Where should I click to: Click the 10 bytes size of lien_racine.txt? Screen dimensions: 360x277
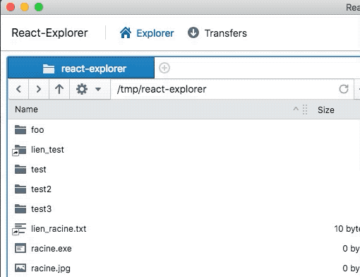347,229
